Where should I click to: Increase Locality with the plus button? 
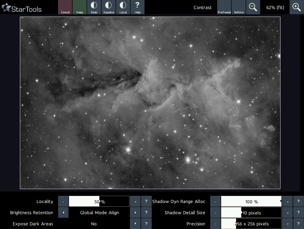(136, 202)
